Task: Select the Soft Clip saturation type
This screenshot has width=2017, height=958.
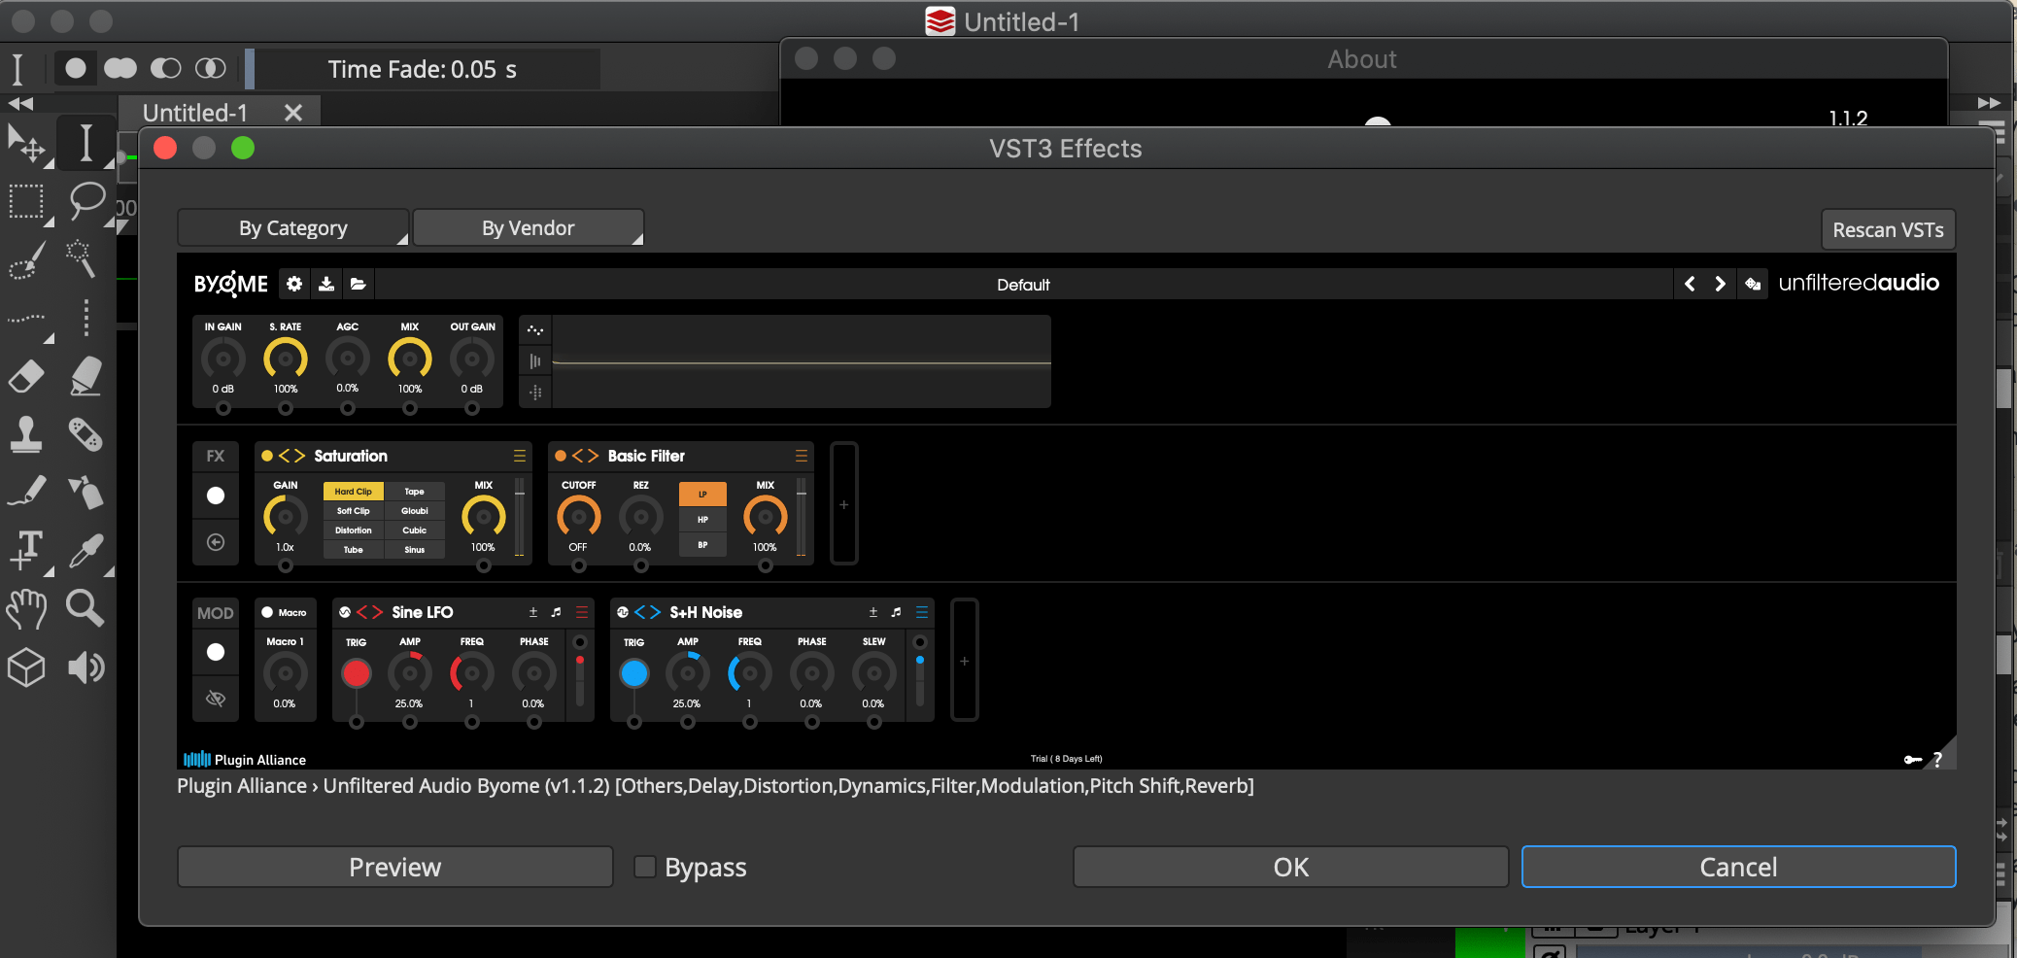Action: point(354,511)
